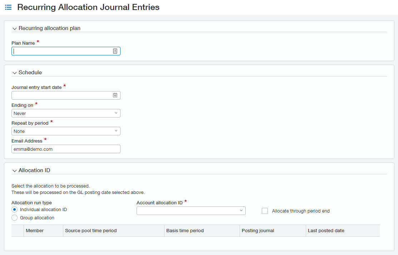
Task: Open the Account allocation ID dropdown
Action: point(191,211)
